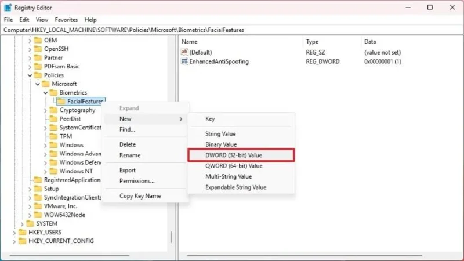This screenshot has height=261, width=464.
Task: Collapse the Policies tree node
Action: coord(30,75)
